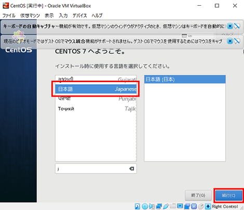244x210 pixels.
Task: Click the network adapters status icon
Action: coord(159,206)
